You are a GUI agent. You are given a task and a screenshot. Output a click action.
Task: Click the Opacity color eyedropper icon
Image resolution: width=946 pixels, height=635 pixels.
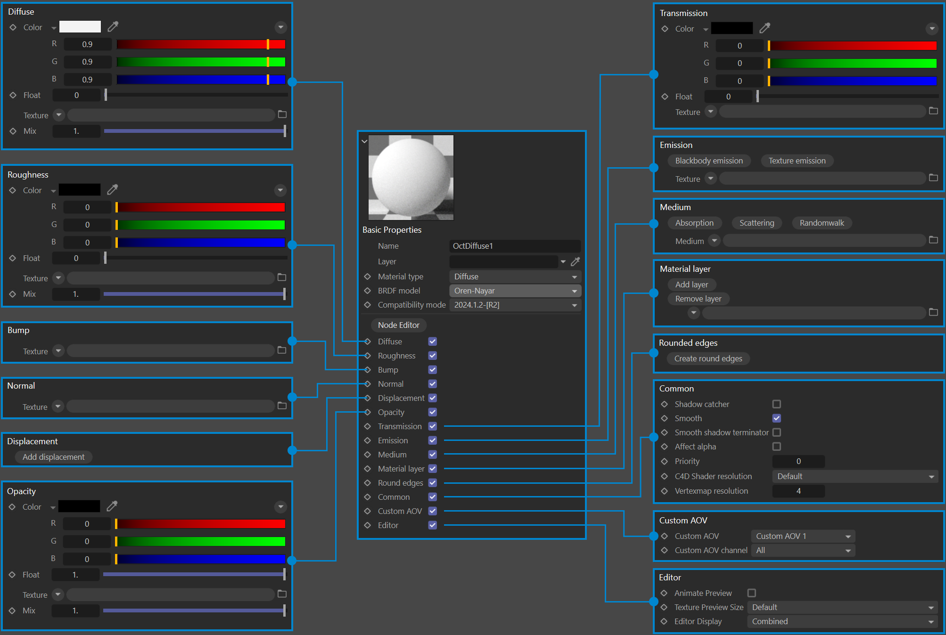pyautogui.click(x=112, y=506)
